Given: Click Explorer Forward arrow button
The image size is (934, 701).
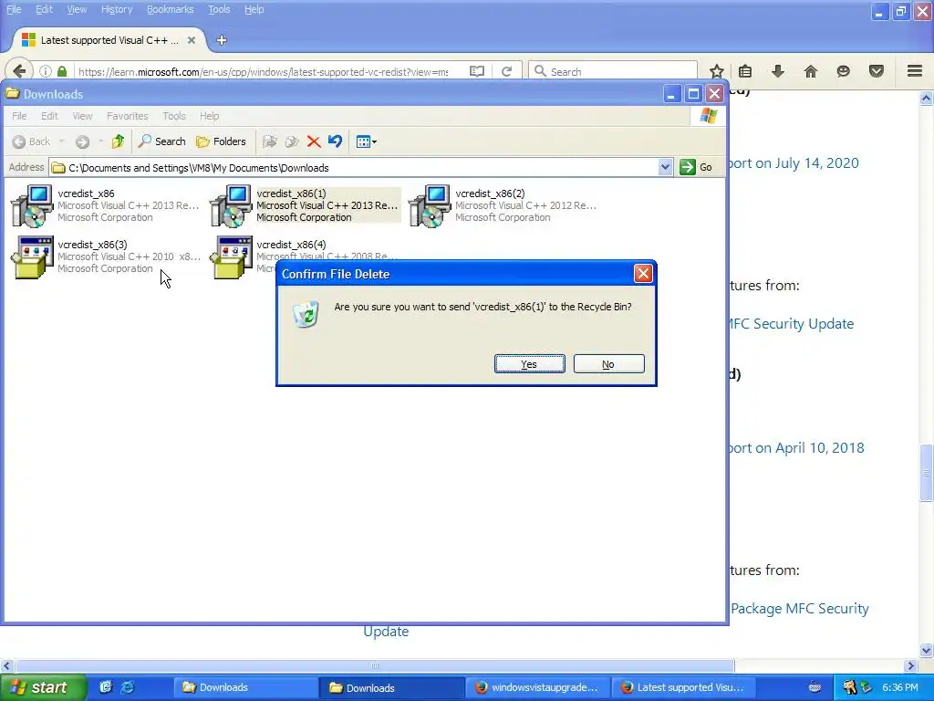Looking at the screenshot, I should [82, 141].
